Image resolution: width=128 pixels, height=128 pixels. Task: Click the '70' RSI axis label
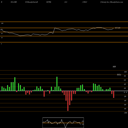2,29
